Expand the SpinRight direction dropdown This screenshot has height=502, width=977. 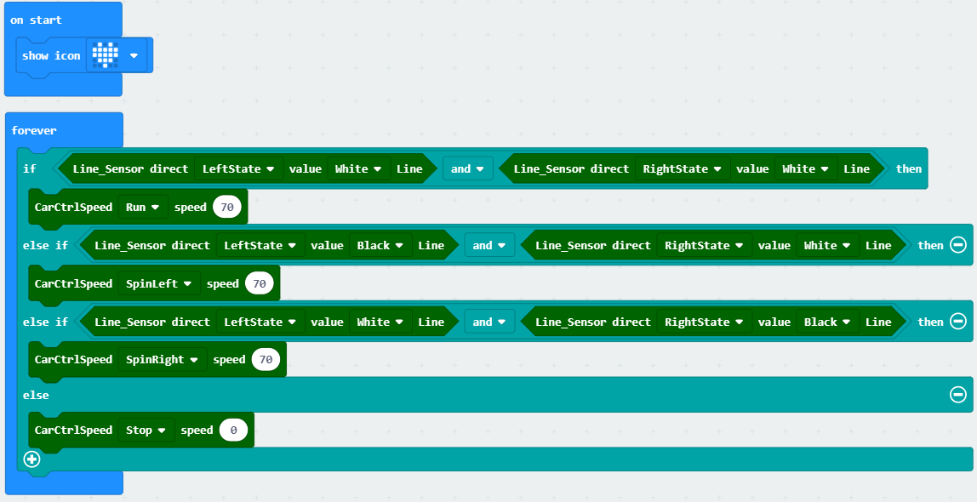click(165, 360)
